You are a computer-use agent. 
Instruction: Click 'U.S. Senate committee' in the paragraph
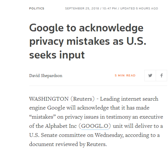click(x=57, y=135)
